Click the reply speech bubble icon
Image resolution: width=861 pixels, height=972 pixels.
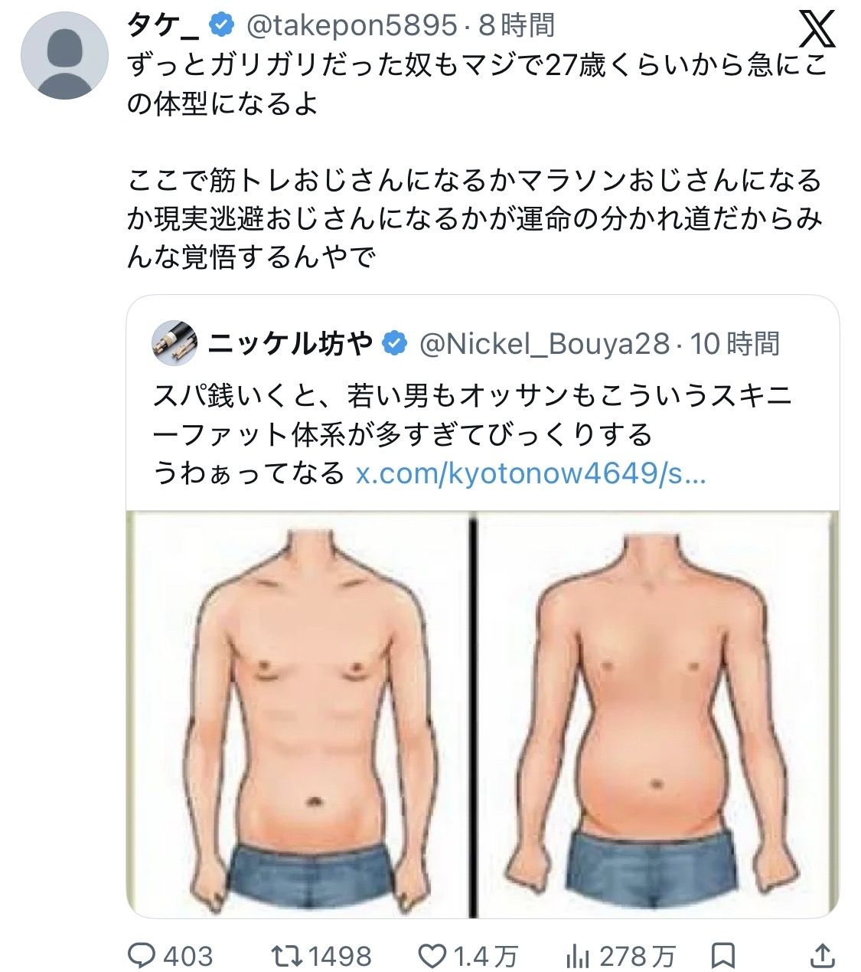point(142,955)
